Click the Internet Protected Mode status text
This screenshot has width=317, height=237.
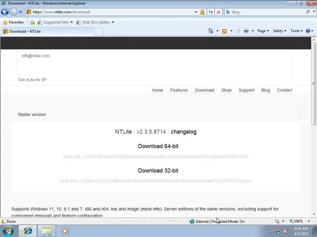tap(220, 222)
